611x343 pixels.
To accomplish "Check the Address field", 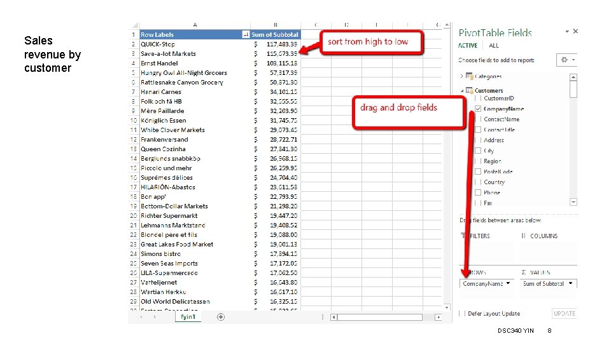I will tap(478, 140).
